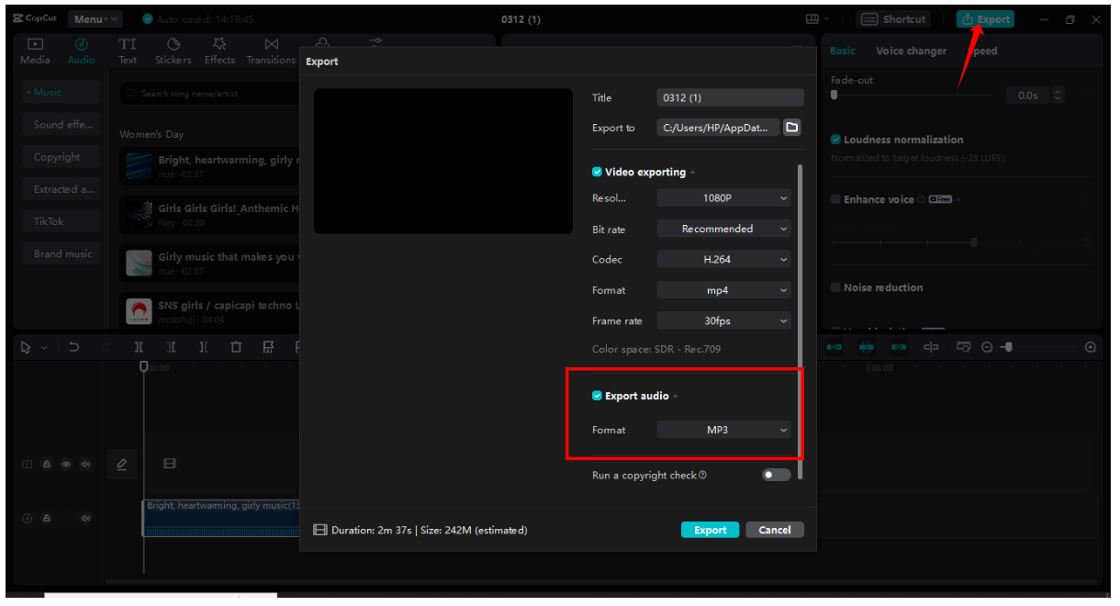Toggle clip linkage in timeline toolbar

click(899, 347)
